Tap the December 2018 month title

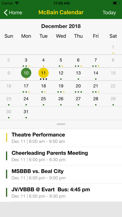61,26
